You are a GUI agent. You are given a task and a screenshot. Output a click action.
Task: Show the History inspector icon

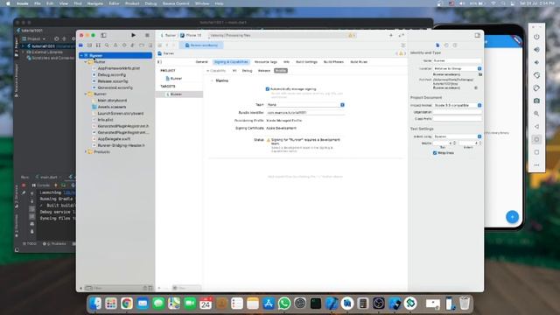tap(446, 45)
